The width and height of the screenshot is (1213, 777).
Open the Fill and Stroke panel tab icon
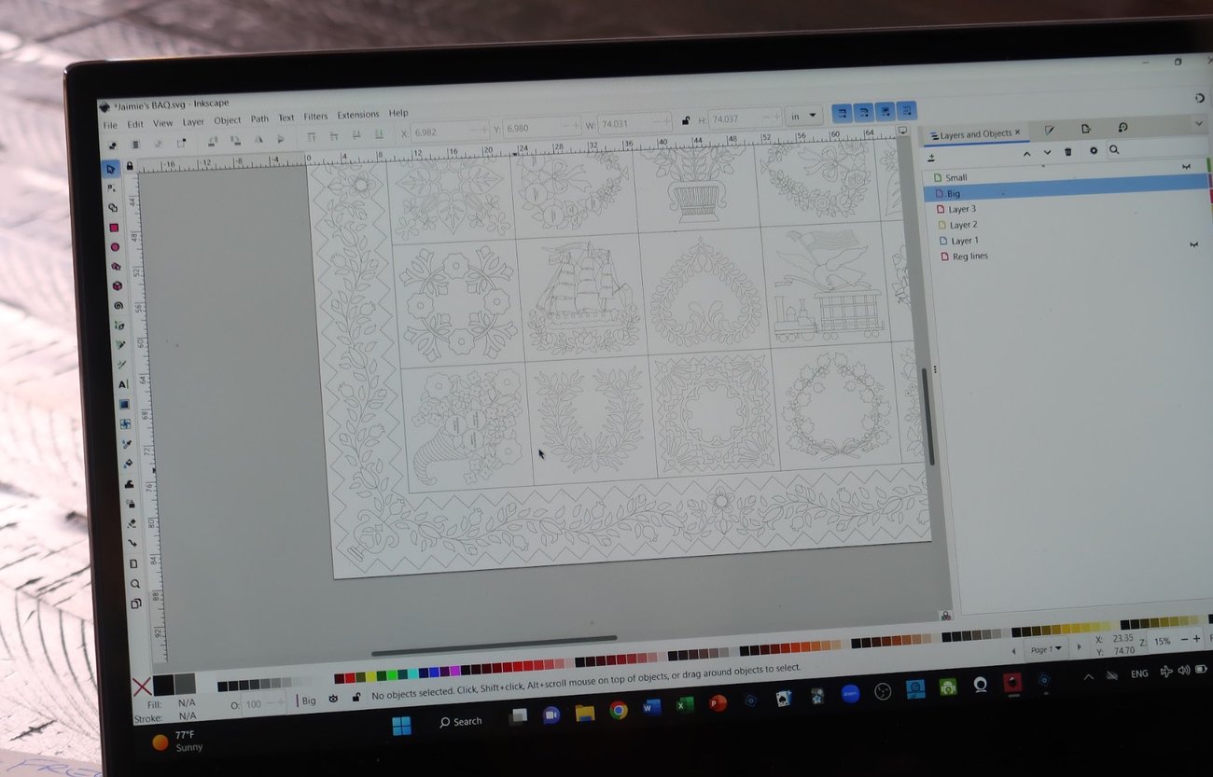[1049, 130]
